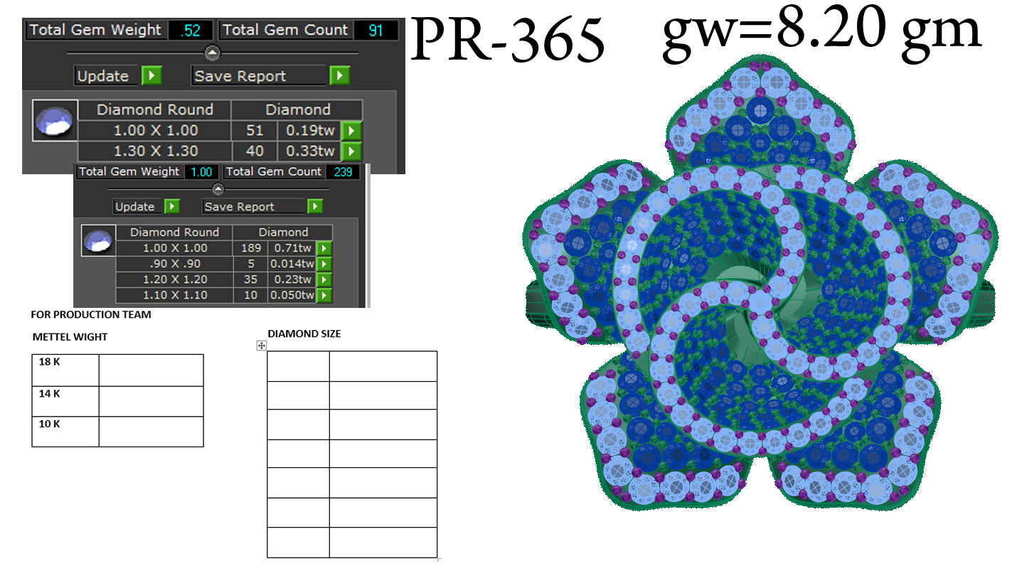The image size is (1017, 576).
Task: Click the slider handle under Total Gem Weight .52
Action: point(212,53)
